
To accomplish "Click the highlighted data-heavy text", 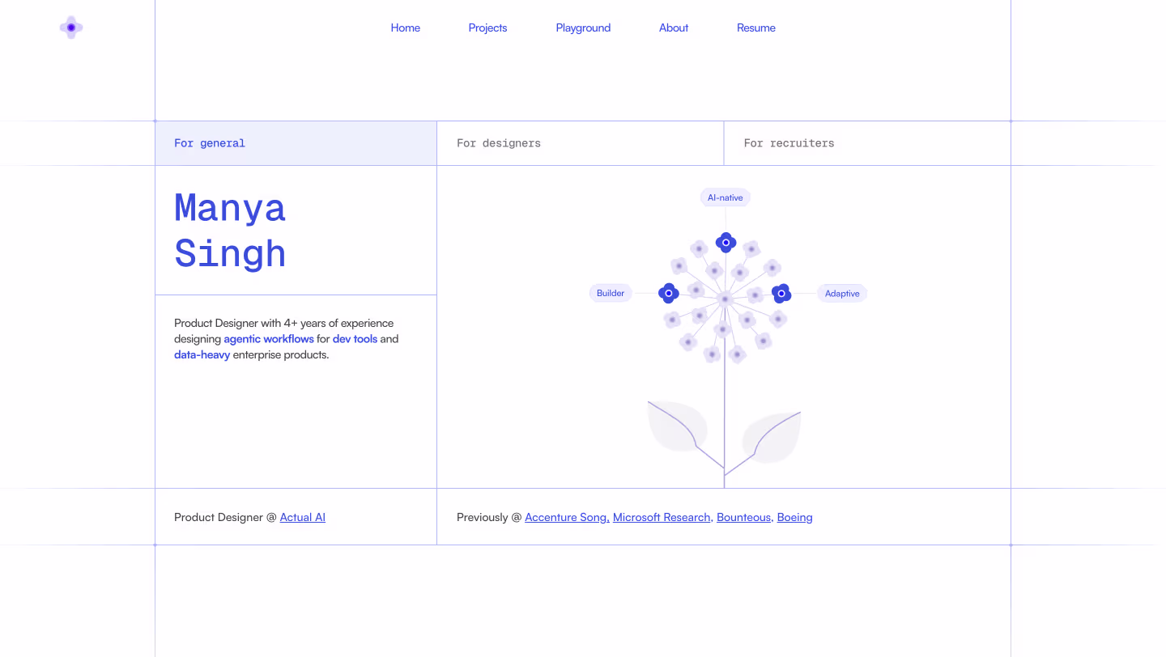I will (202, 354).
